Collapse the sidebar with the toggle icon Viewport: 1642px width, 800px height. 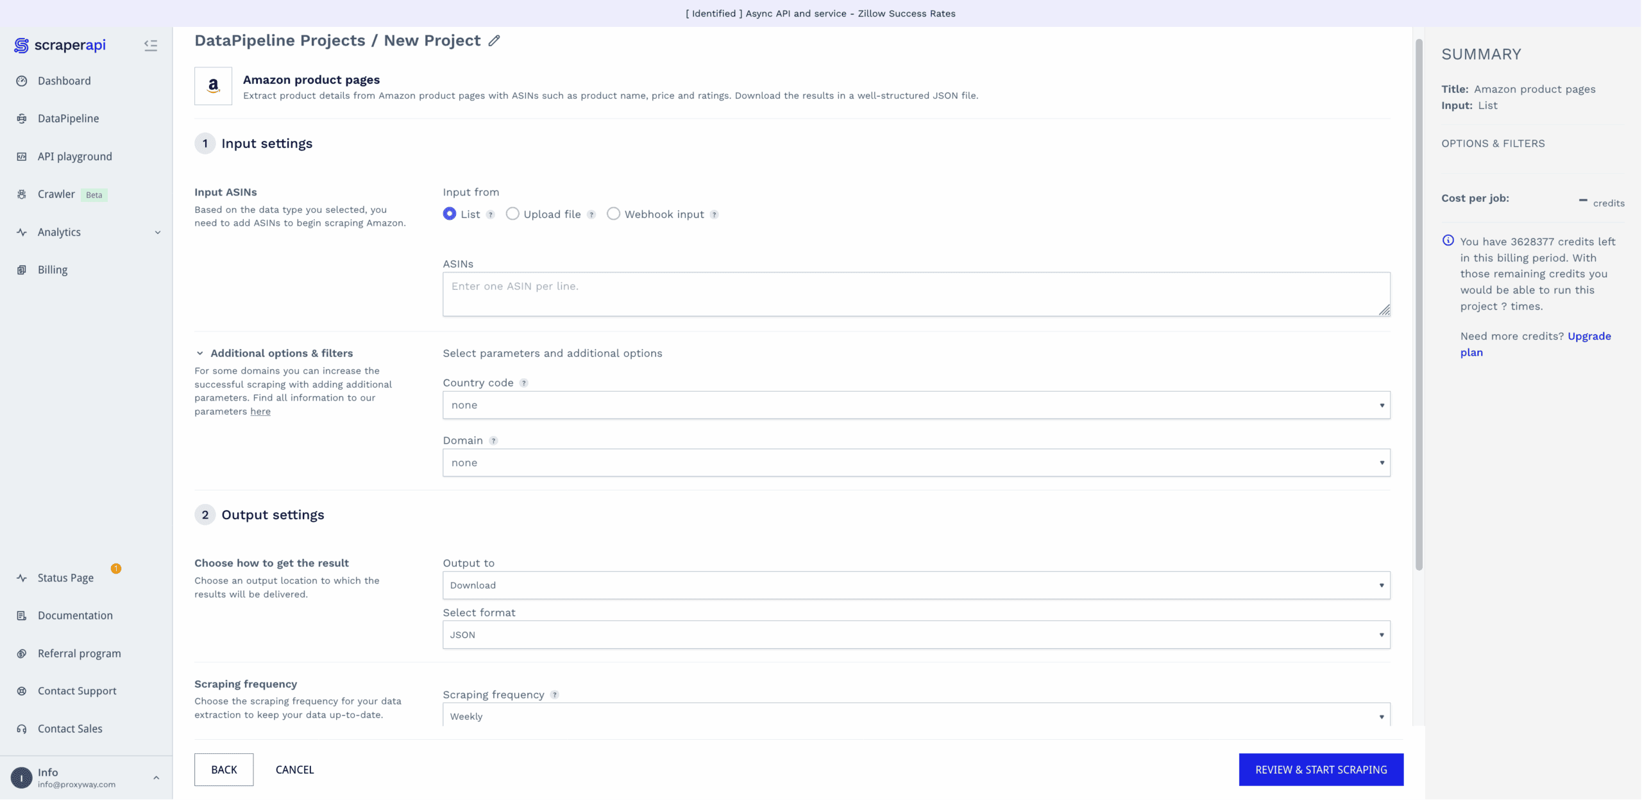pyautogui.click(x=151, y=45)
